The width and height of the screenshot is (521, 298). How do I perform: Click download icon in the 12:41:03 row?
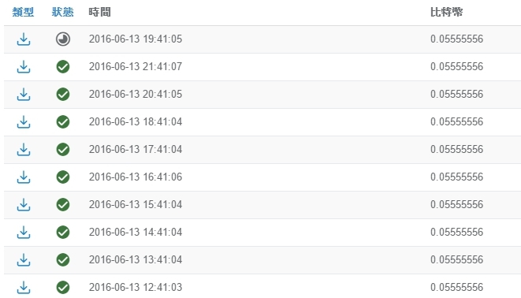[24, 288]
